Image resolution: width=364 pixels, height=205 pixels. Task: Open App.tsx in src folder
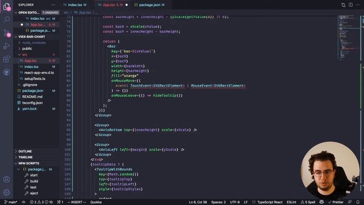click(x=30, y=61)
